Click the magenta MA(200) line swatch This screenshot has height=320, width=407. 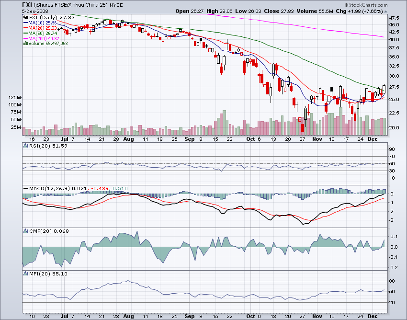(x=26, y=38)
